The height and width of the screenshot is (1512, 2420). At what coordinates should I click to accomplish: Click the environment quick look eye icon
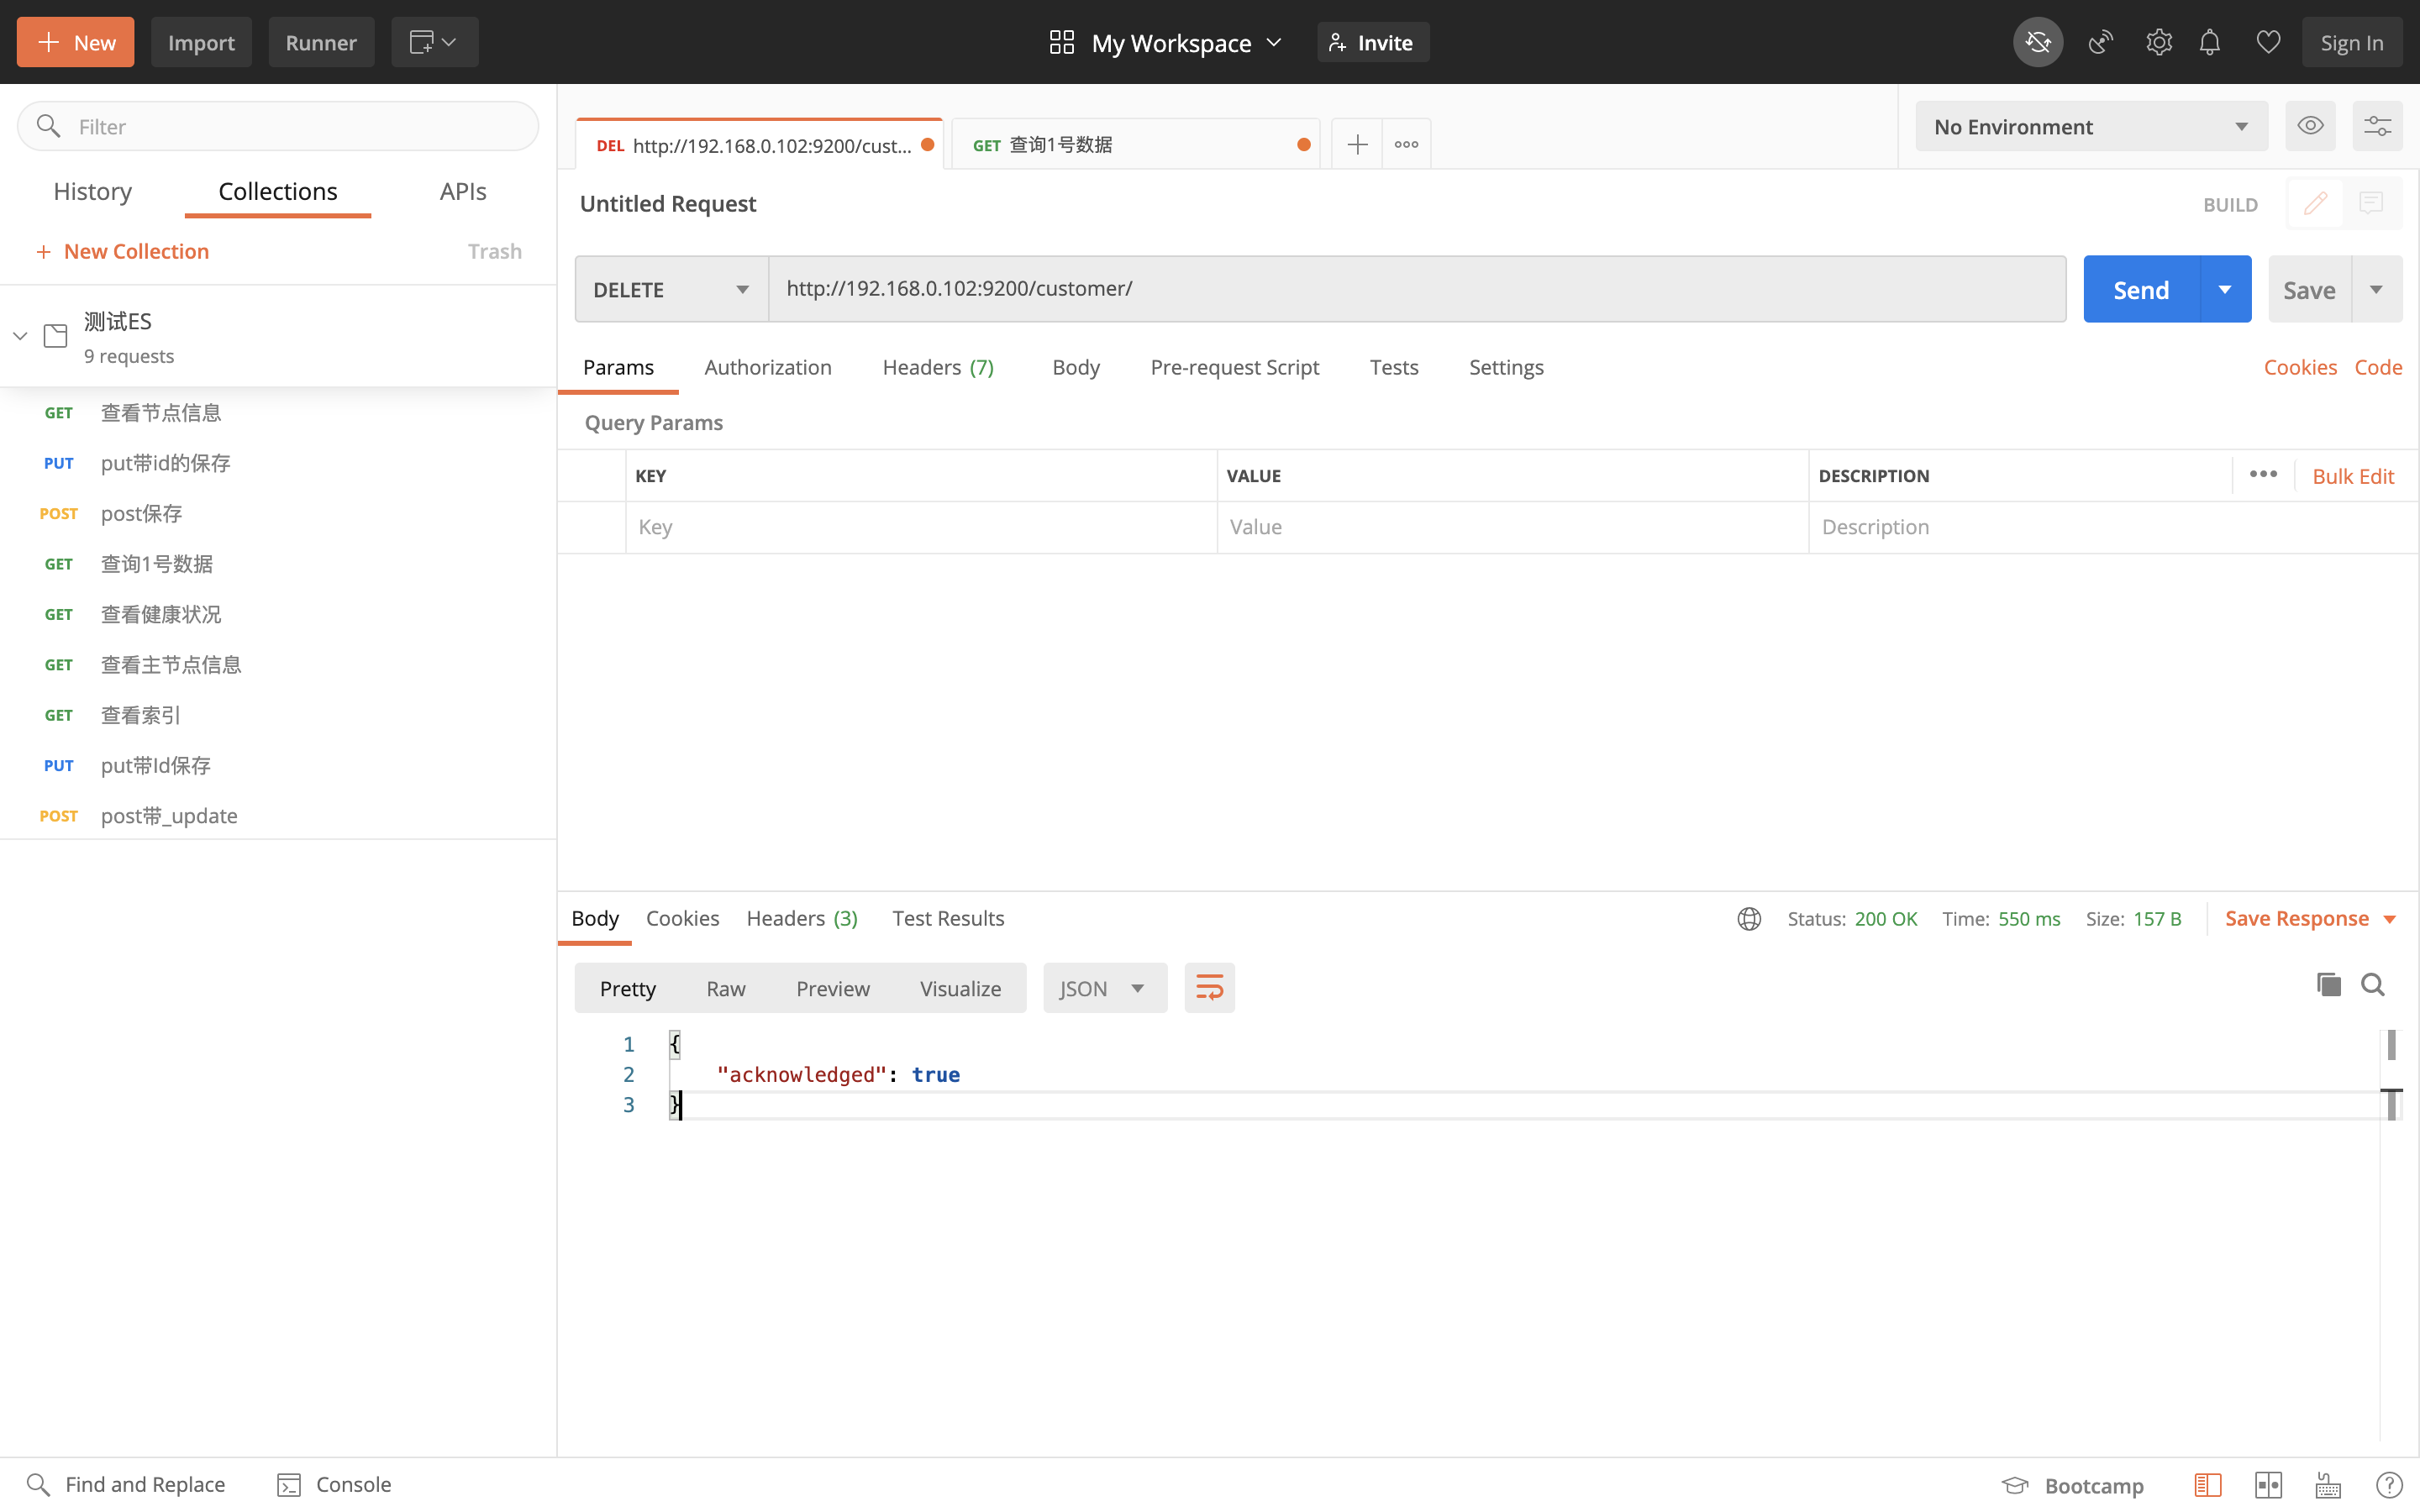point(2310,126)
